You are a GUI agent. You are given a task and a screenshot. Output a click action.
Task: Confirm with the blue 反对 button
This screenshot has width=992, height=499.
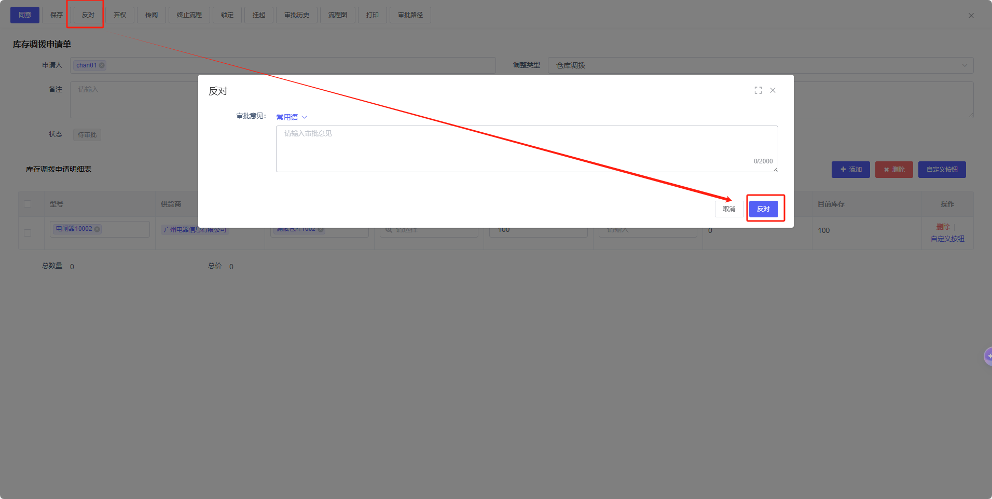[763, 209]
